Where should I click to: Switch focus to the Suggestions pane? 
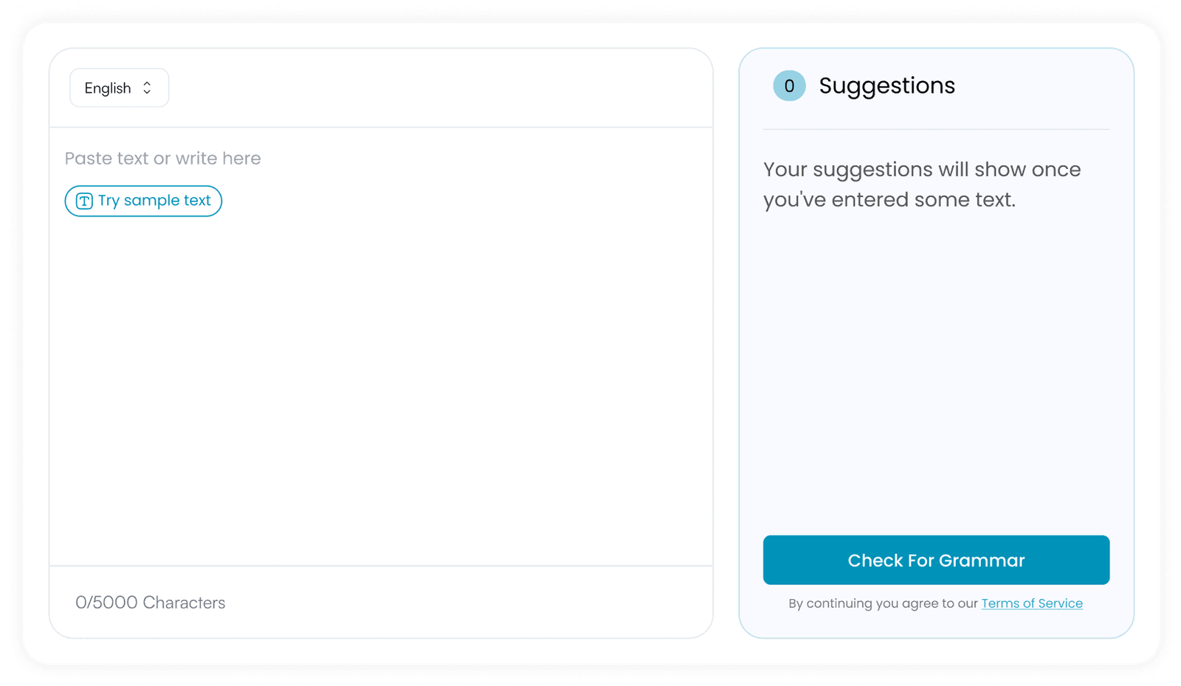[x=936, y=332]
